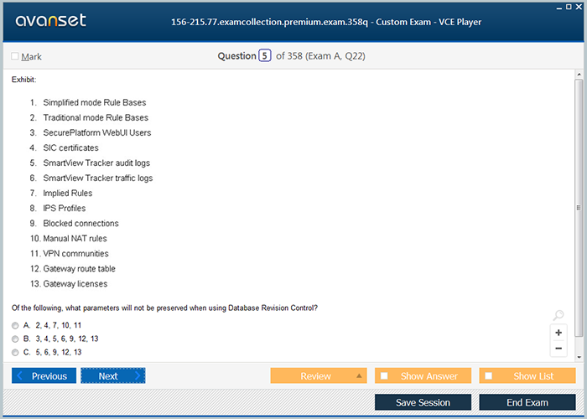Screen dimensions: 587x419
Task: Select answer A radio button
Action: point(15,325)
